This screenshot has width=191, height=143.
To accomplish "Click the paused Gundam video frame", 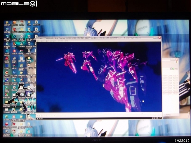I will 99,77.
